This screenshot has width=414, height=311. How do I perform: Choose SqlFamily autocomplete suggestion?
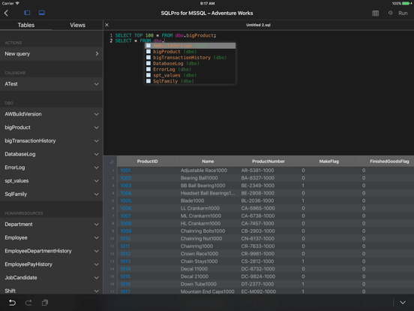[190, 81]
